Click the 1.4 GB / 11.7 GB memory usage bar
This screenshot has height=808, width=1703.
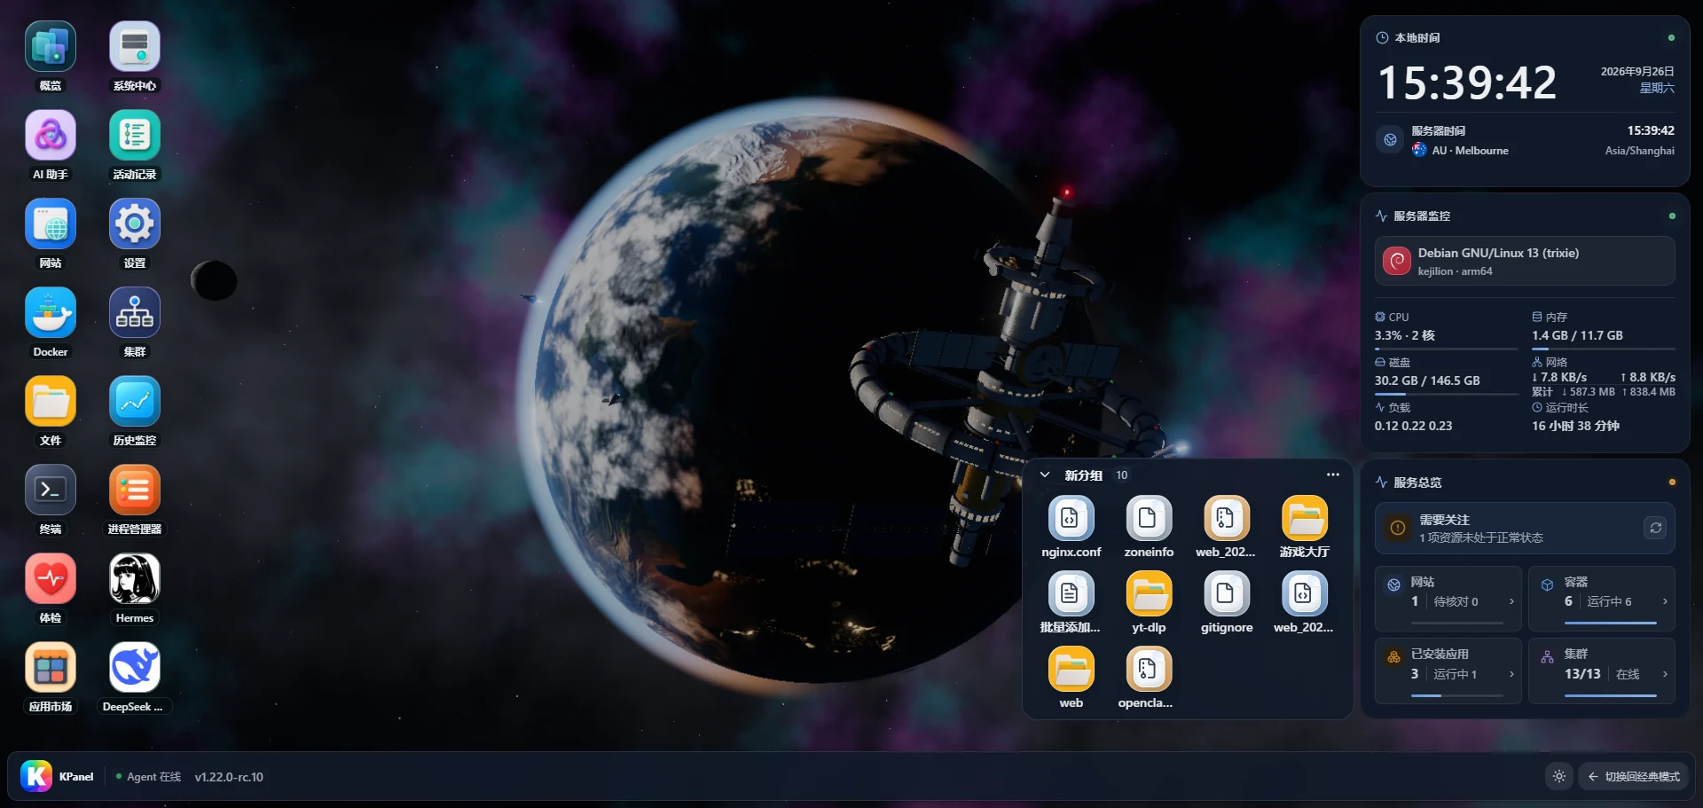click(1603, 349)
